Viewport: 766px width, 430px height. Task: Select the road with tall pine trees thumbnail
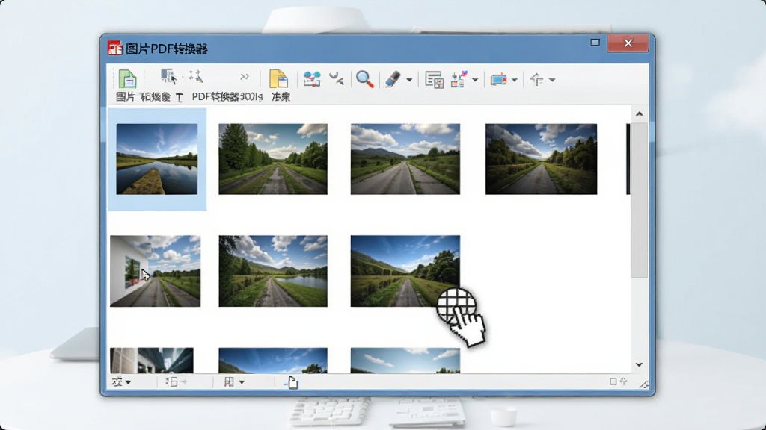click(273, 159)
